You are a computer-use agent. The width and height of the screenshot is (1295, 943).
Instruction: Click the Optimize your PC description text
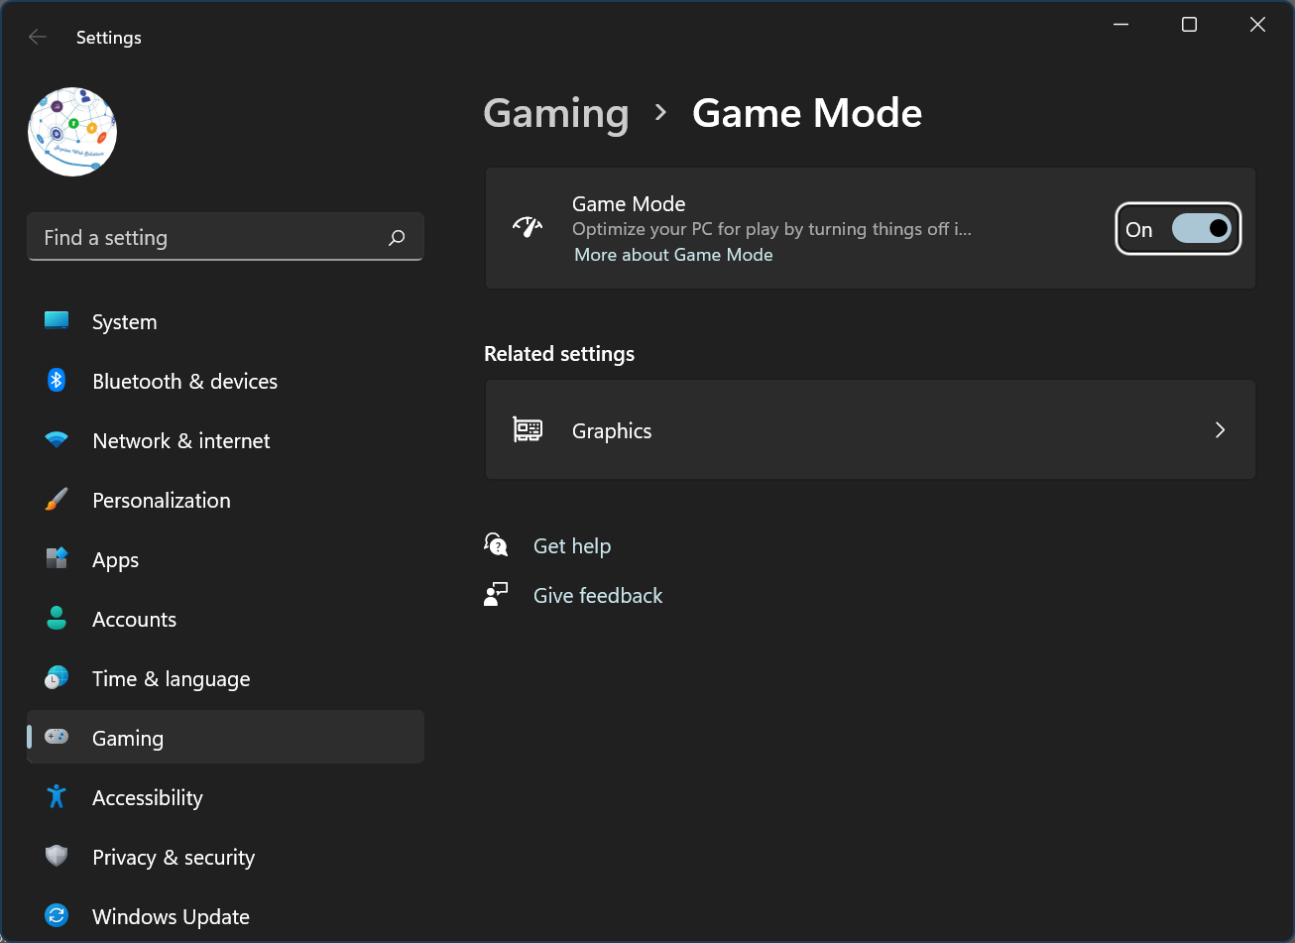(x=771, y=229)
